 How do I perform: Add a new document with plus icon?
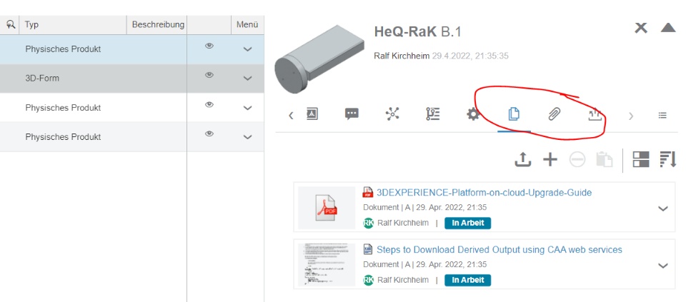[550, 160]
